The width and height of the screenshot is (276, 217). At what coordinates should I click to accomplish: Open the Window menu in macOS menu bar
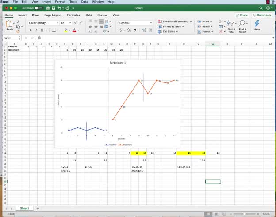(98, 2)
